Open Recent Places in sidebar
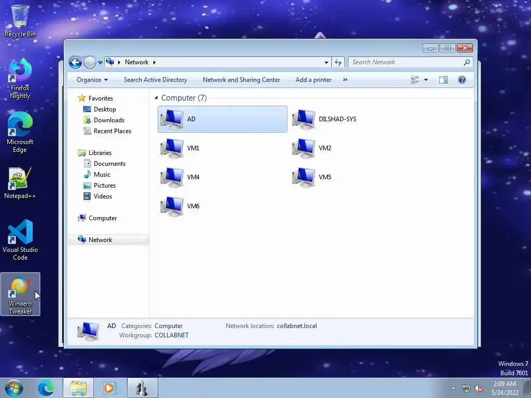 click(113, 131)
